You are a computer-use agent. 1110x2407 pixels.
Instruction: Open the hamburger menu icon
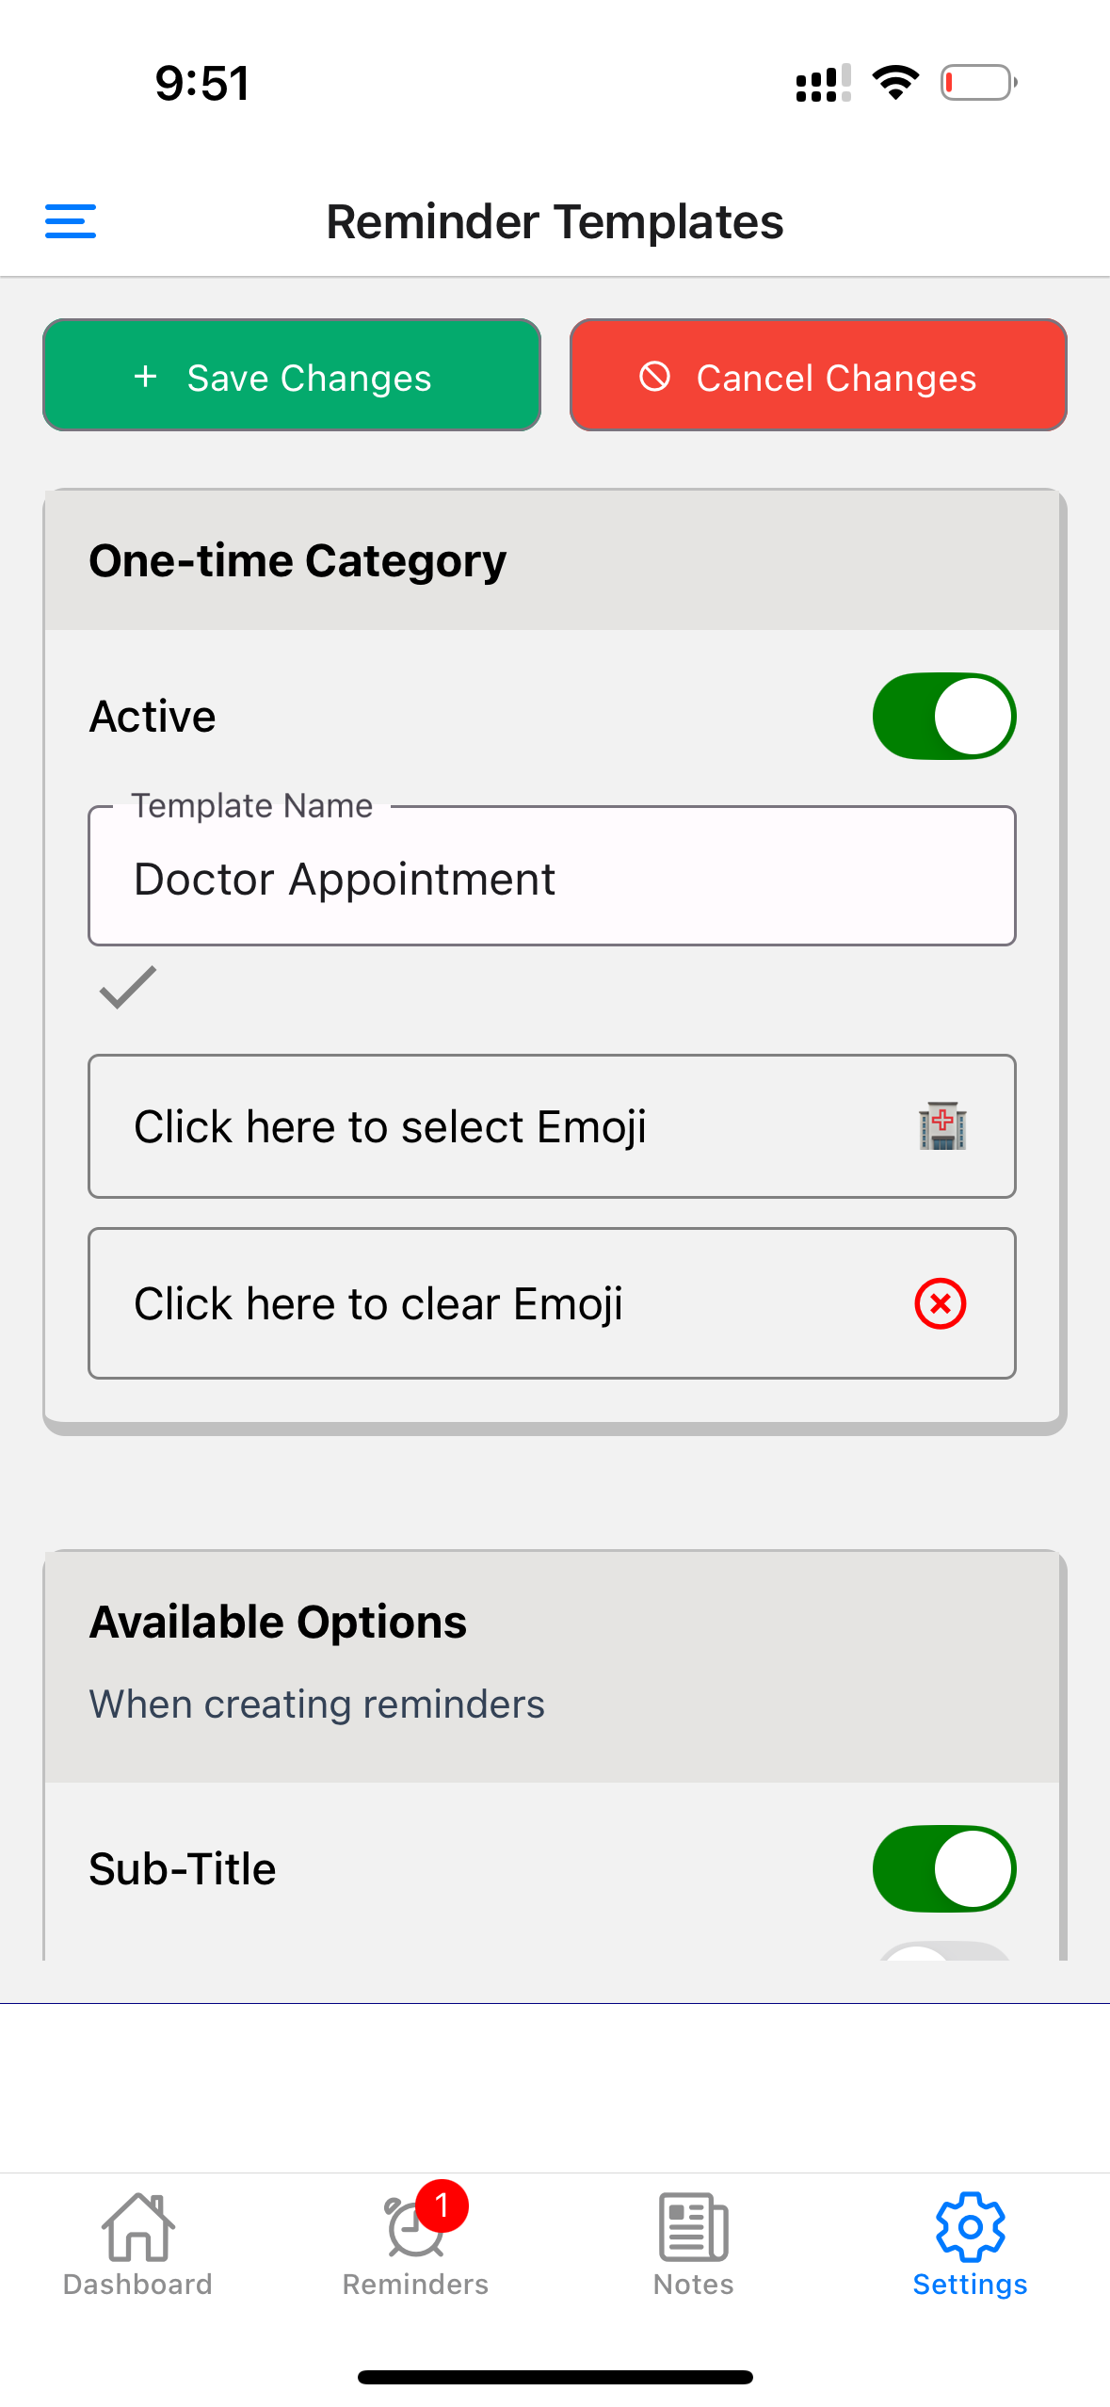tap(71, 221)
